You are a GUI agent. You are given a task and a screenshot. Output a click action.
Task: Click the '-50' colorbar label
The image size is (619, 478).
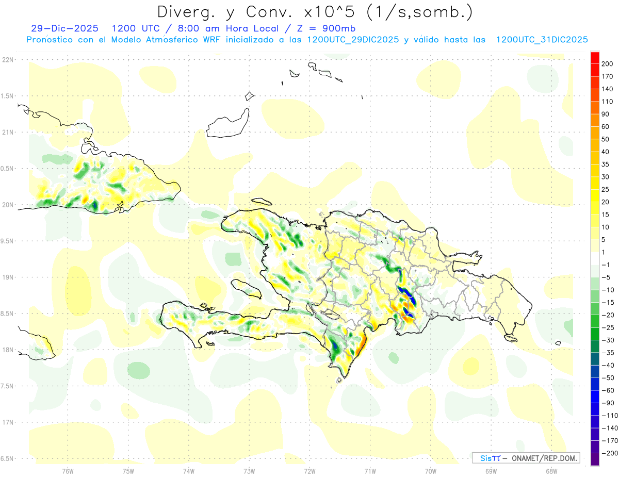coord(607,377)
